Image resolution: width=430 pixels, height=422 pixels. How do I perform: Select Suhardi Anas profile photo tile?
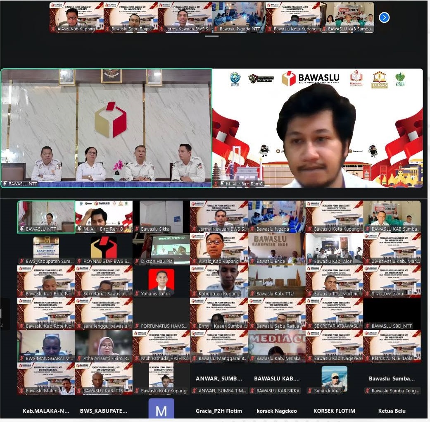pyautogui.click(x=334, y=379)
